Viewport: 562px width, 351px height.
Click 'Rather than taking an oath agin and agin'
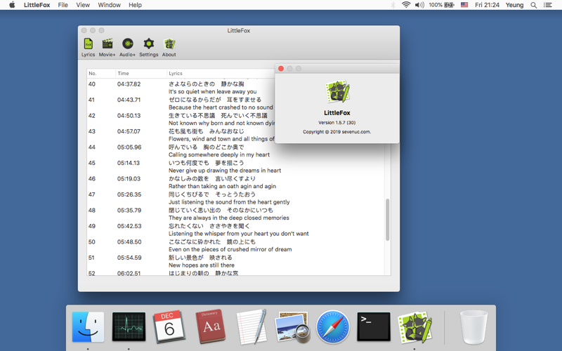(222, 186)
